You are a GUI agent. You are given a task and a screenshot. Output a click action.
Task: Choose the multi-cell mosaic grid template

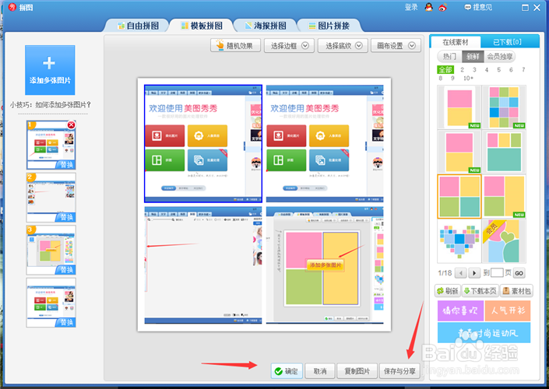504,107
